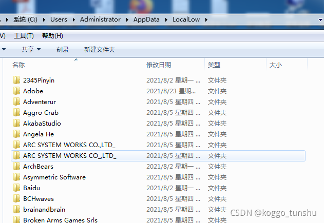Click the modified date of BCHwaves

(174, 199)
